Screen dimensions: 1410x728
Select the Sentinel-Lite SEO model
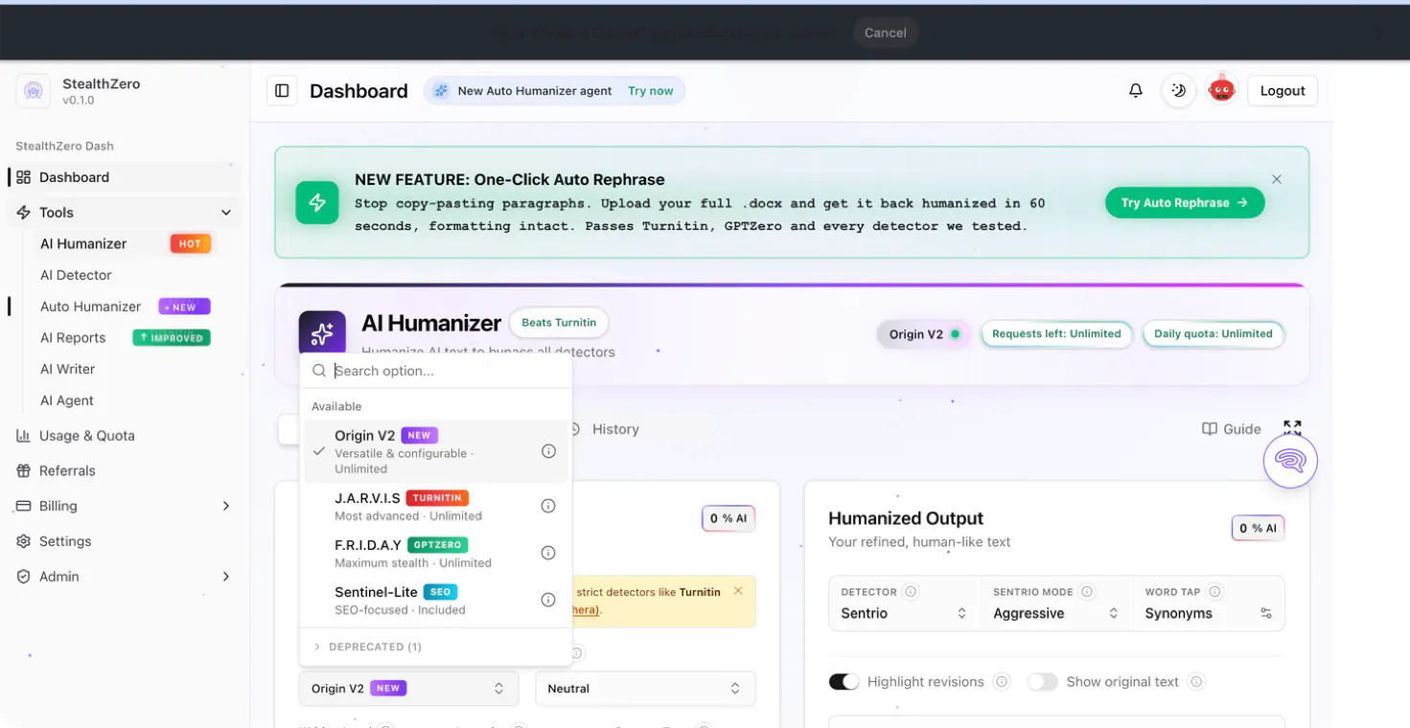(436, 600)
